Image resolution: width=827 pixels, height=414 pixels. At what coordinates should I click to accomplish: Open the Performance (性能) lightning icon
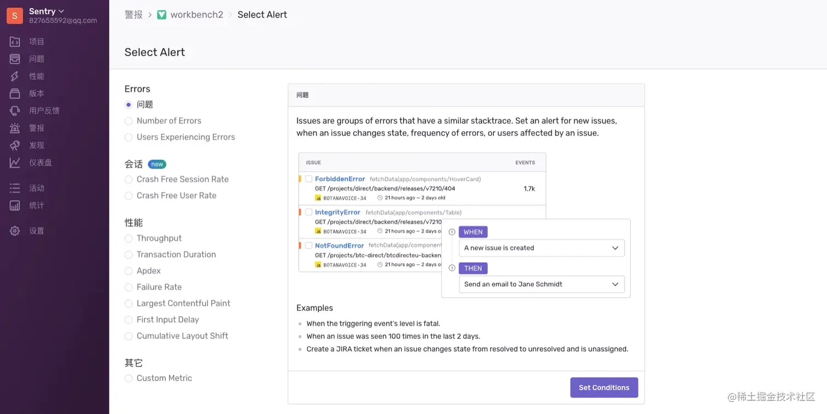click(x=15, y=76)
